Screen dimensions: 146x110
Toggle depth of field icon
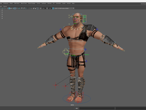point(28,8)
